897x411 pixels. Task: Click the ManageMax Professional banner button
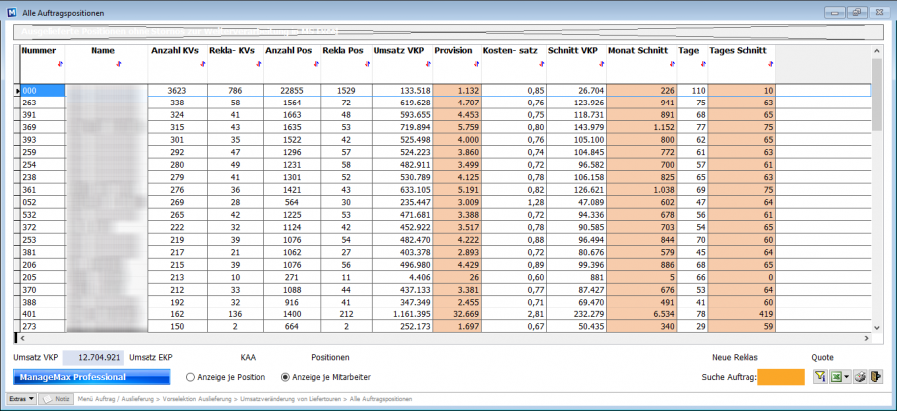[x=92, y=377]
